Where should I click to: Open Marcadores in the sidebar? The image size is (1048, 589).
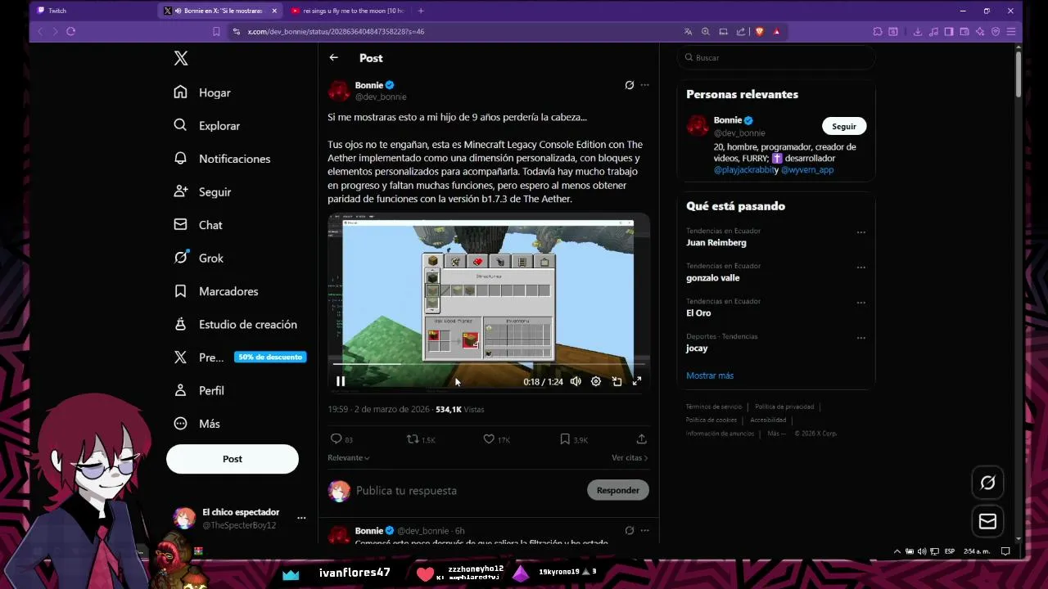tap(216, 291)
